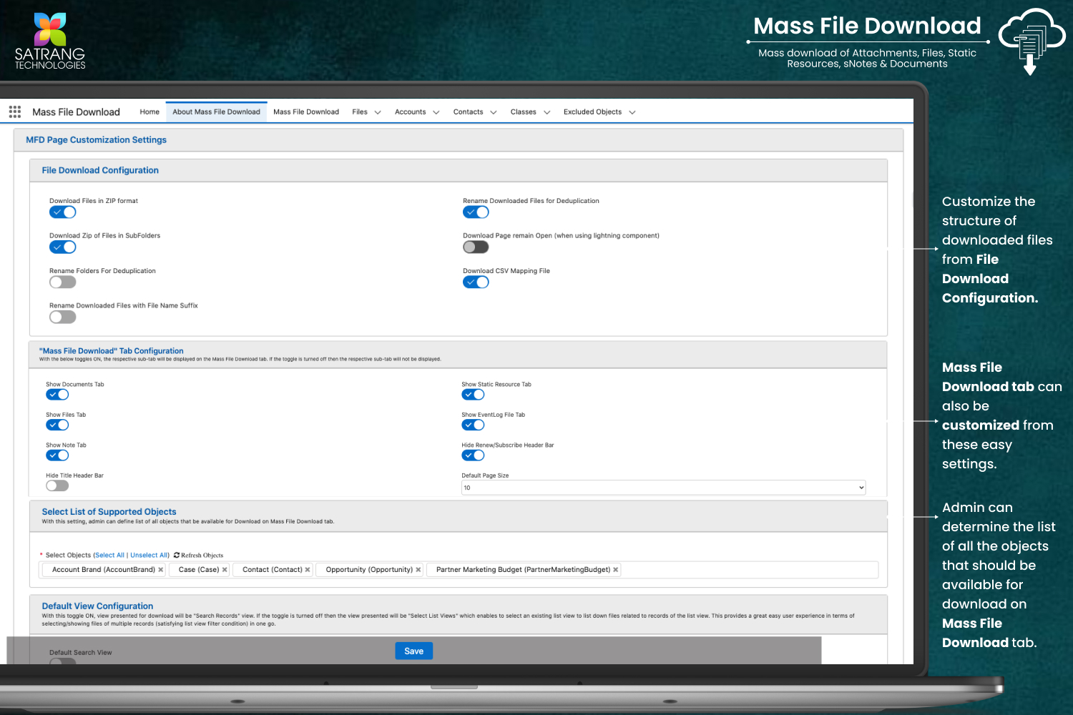Remove Case object chip
The width and height of the screenshot is (1073, 715).
pos(225,570)
